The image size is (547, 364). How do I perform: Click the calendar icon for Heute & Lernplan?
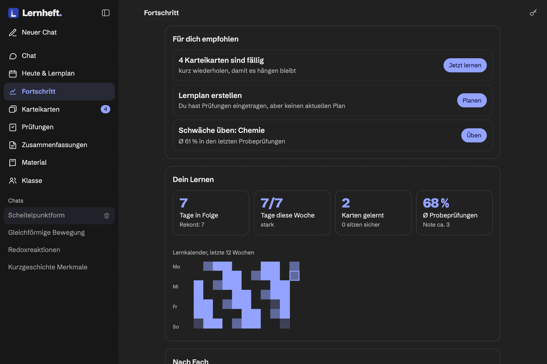[13, 74]
